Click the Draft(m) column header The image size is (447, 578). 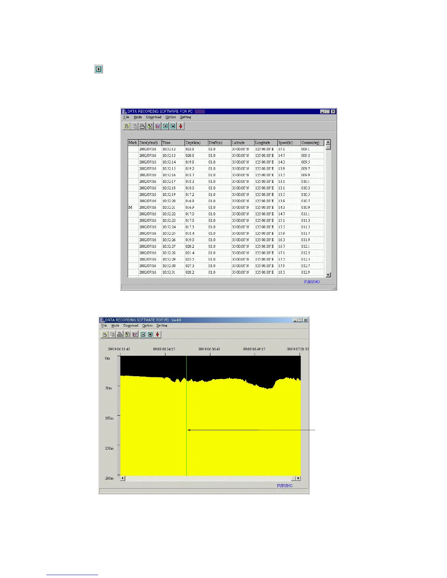click(x=219, y=143)
